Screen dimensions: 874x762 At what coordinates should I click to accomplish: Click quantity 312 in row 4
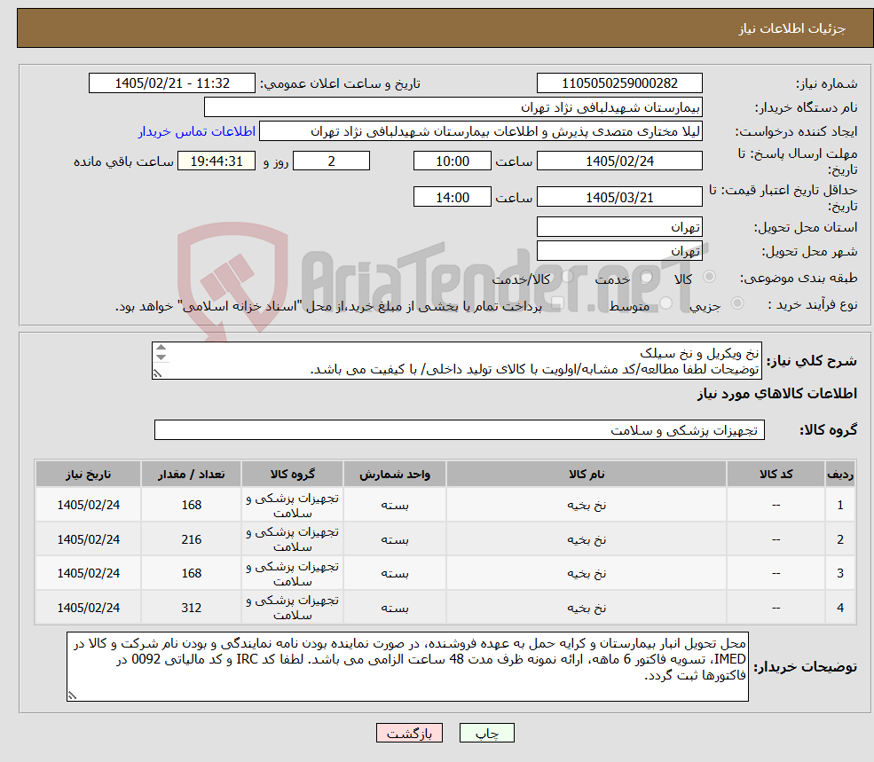(x=191, y=608)
